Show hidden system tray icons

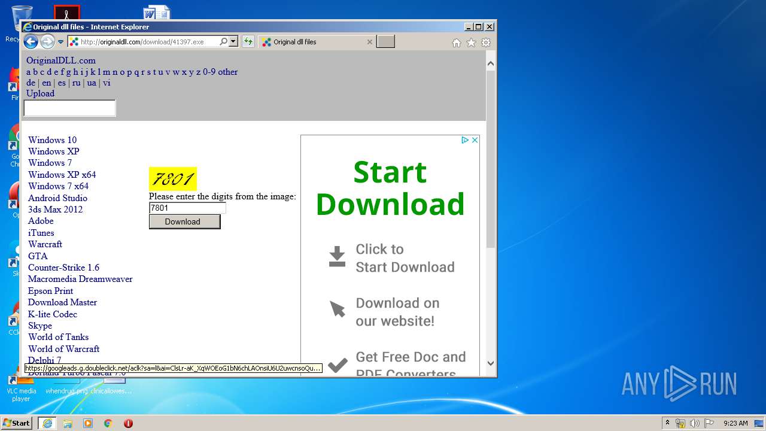(667, 423)
